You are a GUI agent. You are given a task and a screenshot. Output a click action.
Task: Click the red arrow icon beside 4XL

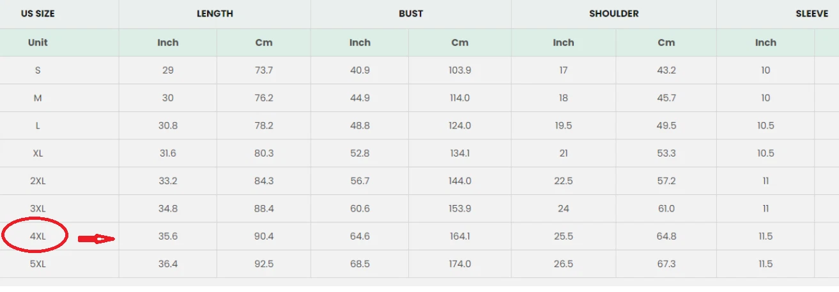pyautogui.click(x=96, y=239)
